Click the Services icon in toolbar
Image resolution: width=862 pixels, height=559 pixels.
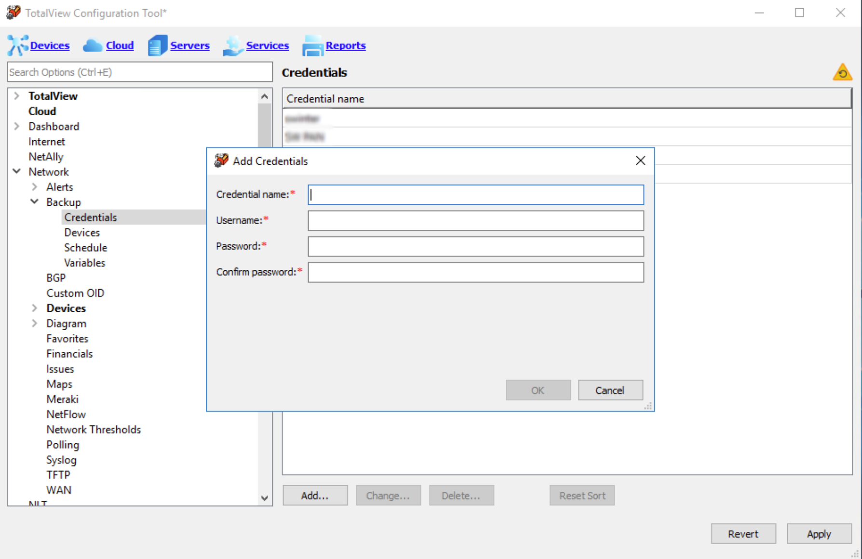click(233, 45)
